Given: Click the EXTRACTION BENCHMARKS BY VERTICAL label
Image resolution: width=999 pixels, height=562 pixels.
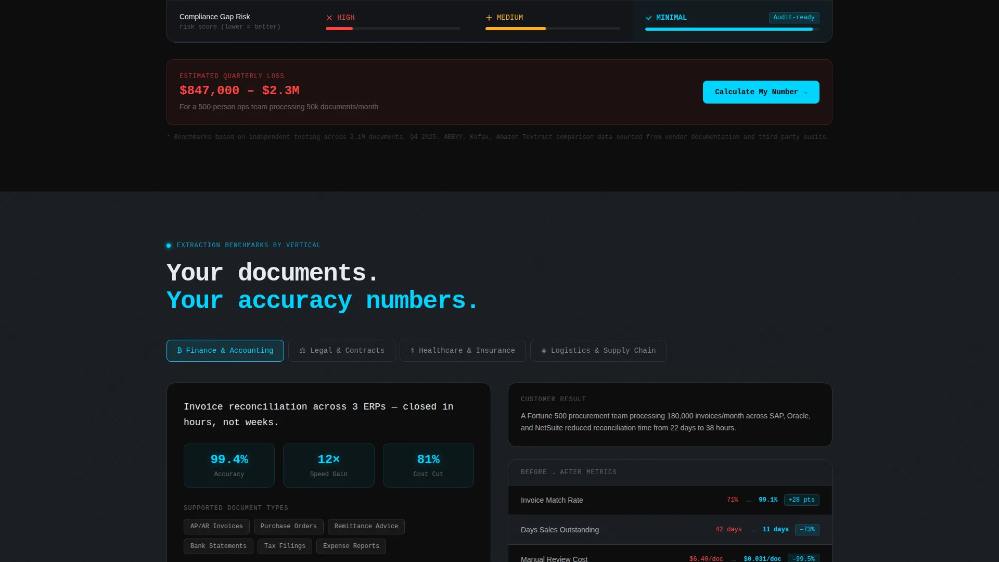Looking at the screenshot, I should pos(249,245).
